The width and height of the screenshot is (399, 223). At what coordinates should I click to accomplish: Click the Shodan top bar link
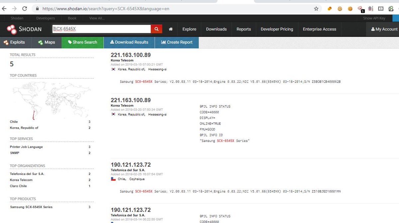click(x=17, y=18)
